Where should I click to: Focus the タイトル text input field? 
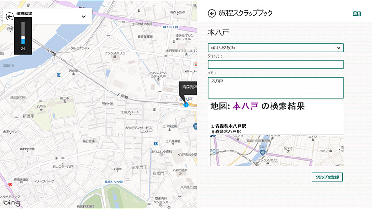pos(275,65)
